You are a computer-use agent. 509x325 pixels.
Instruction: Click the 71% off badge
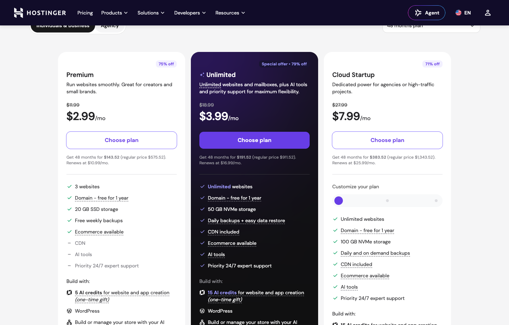[x=432, y=64]
